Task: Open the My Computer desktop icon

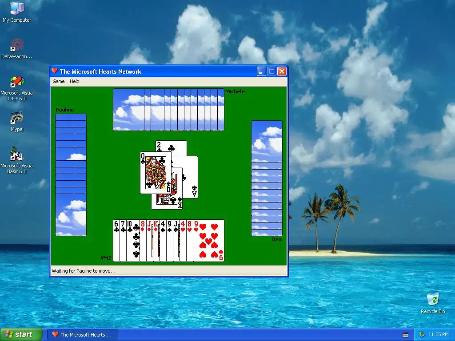Action: pyautogui.click(x=17, y=12)
